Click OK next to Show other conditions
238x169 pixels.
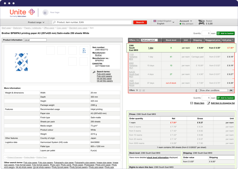(x=231, y=90)
